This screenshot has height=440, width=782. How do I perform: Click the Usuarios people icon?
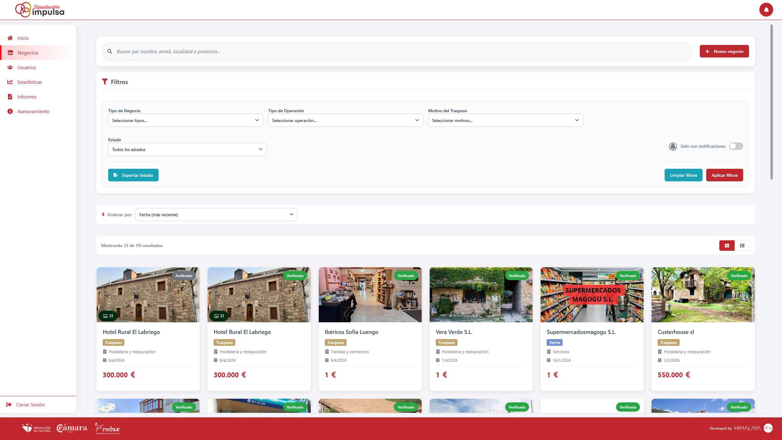coord(10,67)
